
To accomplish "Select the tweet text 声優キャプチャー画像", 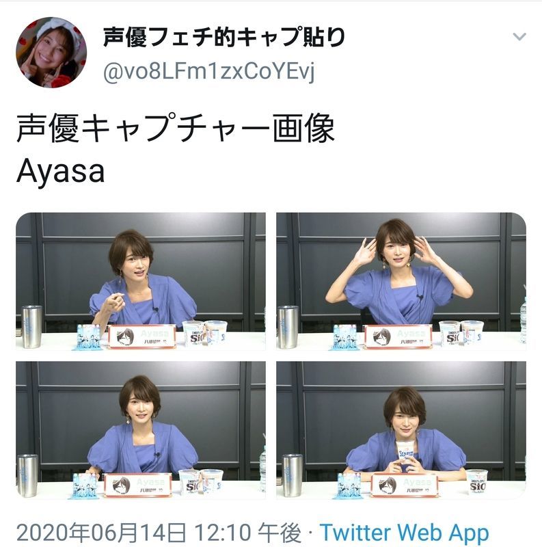I will (176, 129).
